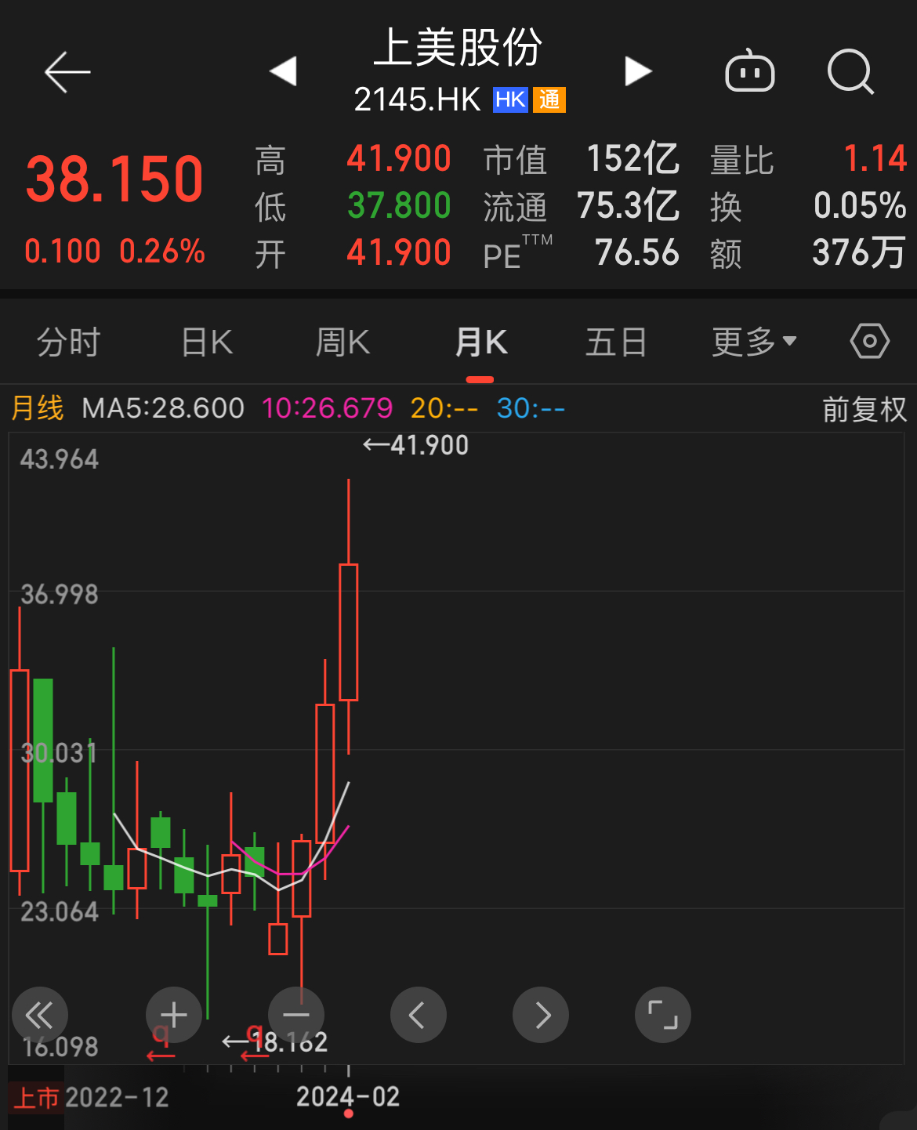This screenshot has height=1130, width=917.
Task: Go to next stock with right triangle
Action: (x=638, y=71)
